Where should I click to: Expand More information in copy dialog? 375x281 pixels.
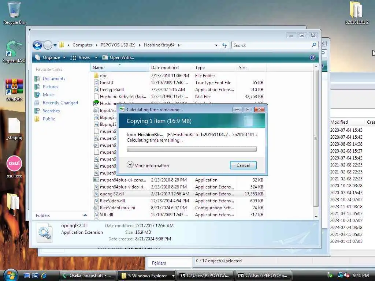[148, 165]
